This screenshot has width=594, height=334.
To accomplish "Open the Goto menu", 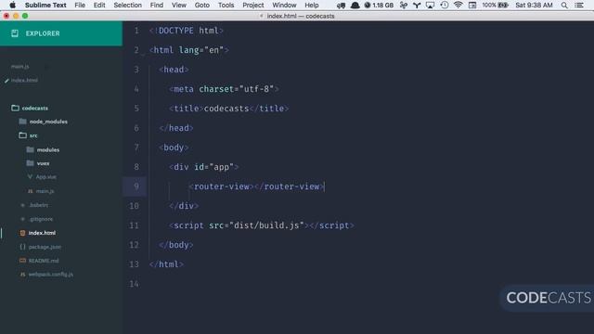I will [x=202, y=5].
